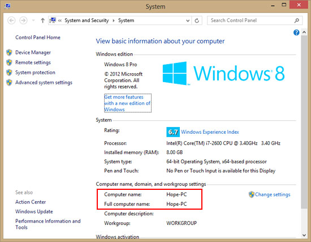Image resolution: width=311 pixels, height=242 pixels.
Task: Go up one level with the Up arrow
Action: 42,20
